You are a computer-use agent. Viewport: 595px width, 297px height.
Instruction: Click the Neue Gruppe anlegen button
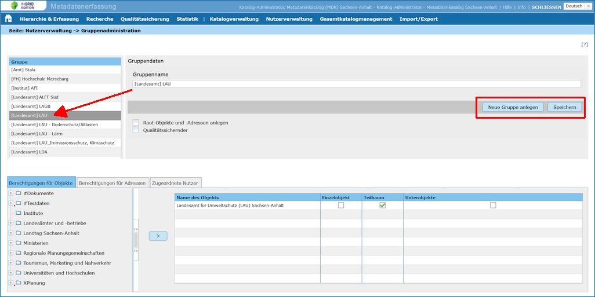[x=513, y=107]
